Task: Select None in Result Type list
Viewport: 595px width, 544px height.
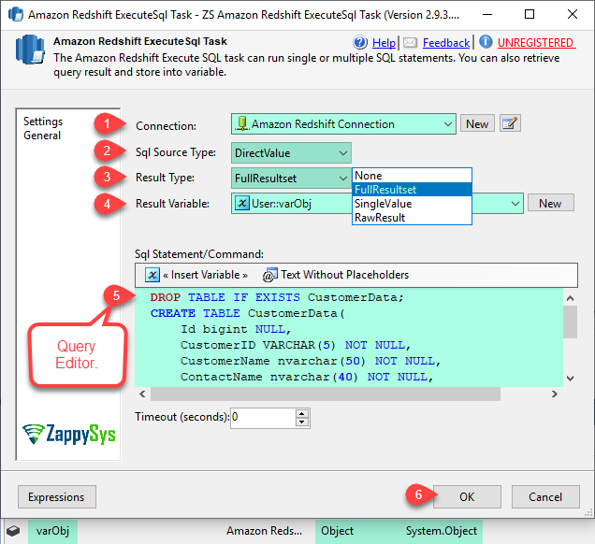Action: click(412, 176)
